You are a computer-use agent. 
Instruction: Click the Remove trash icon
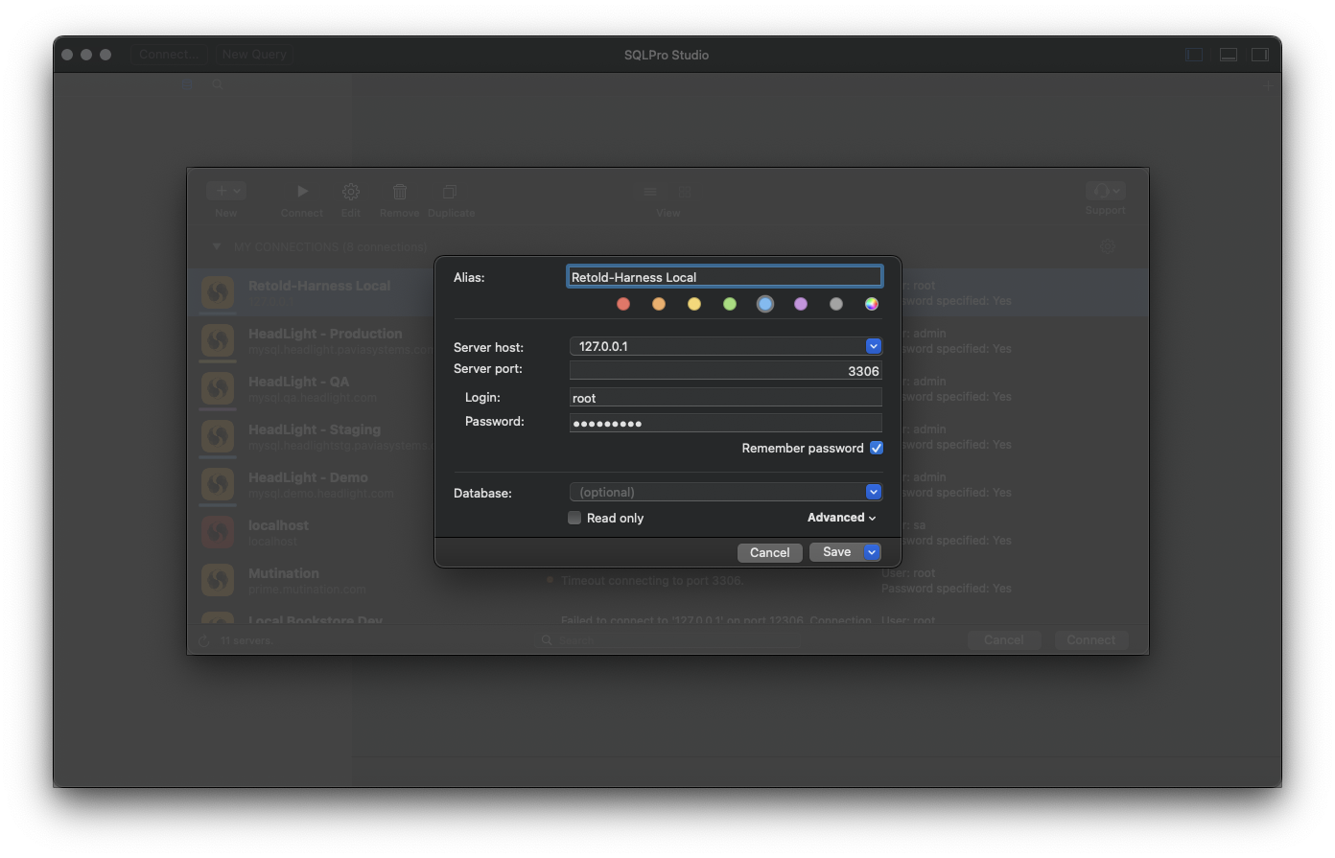(x=400, y=192)
